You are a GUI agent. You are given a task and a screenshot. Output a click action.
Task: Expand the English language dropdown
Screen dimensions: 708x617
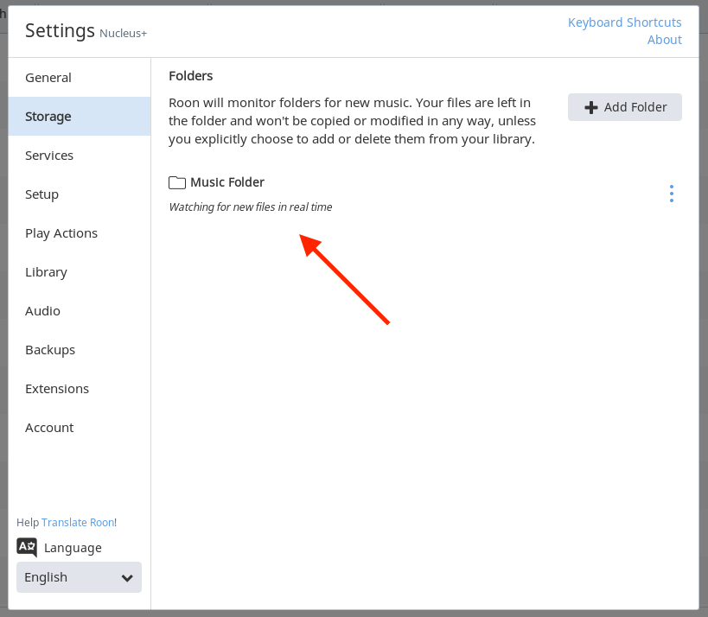click(x=79, y=577)
